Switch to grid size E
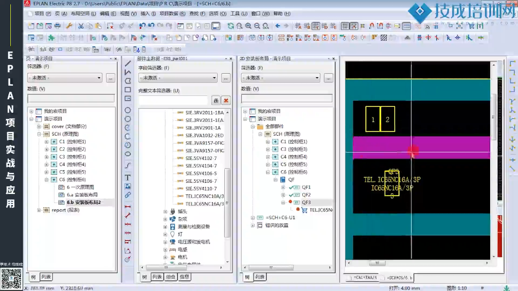This screenshot has height=291, width=518. pyautogui.click(x=333, y=26)
